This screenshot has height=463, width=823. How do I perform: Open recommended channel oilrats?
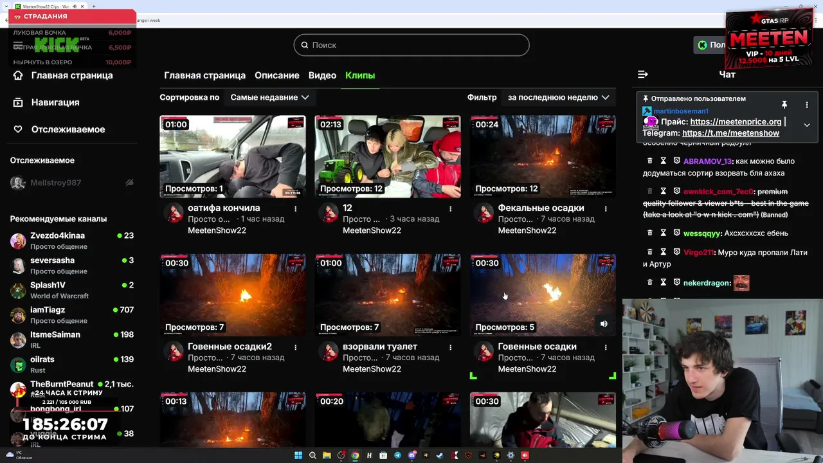[72, 365]
